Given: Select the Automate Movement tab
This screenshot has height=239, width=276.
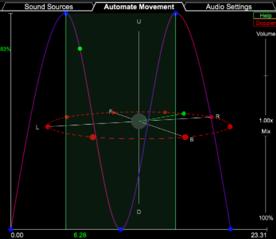Looking at the screenshot, I should tap(139, 6).
